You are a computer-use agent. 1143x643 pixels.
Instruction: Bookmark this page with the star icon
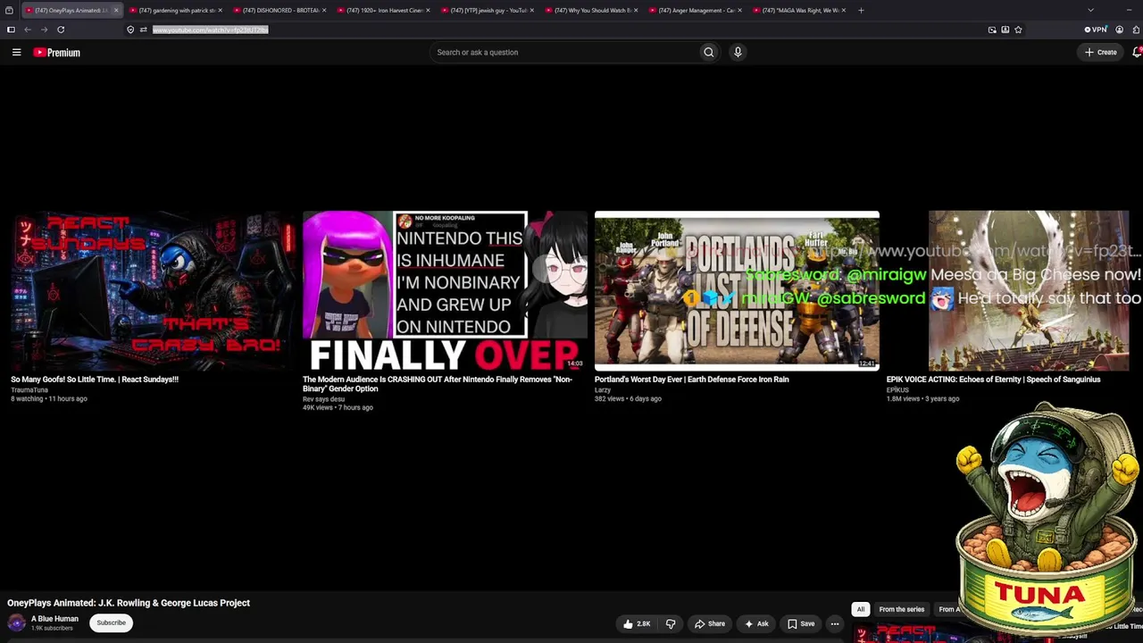coord(1018,29)
